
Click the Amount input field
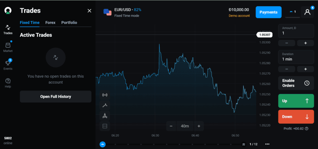(296, 31)
